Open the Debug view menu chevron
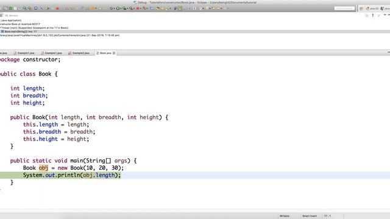Screen dimensions: 390x219 click(x=385, y=15)
